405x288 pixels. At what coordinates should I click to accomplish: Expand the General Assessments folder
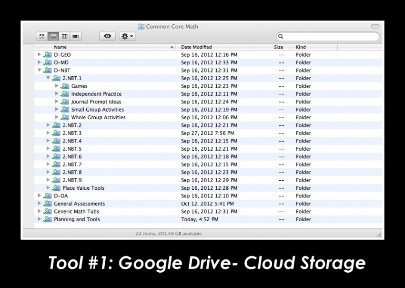(39, 204)
